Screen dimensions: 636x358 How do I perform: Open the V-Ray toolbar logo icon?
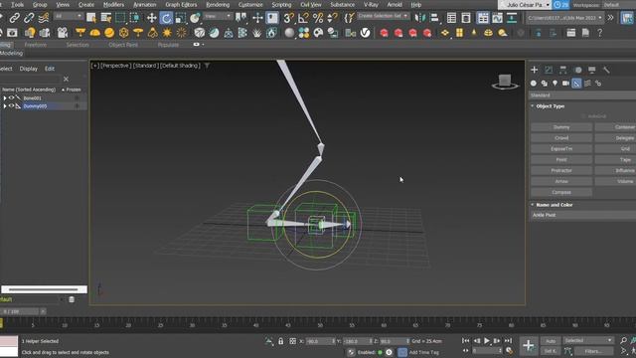[365, 33]
